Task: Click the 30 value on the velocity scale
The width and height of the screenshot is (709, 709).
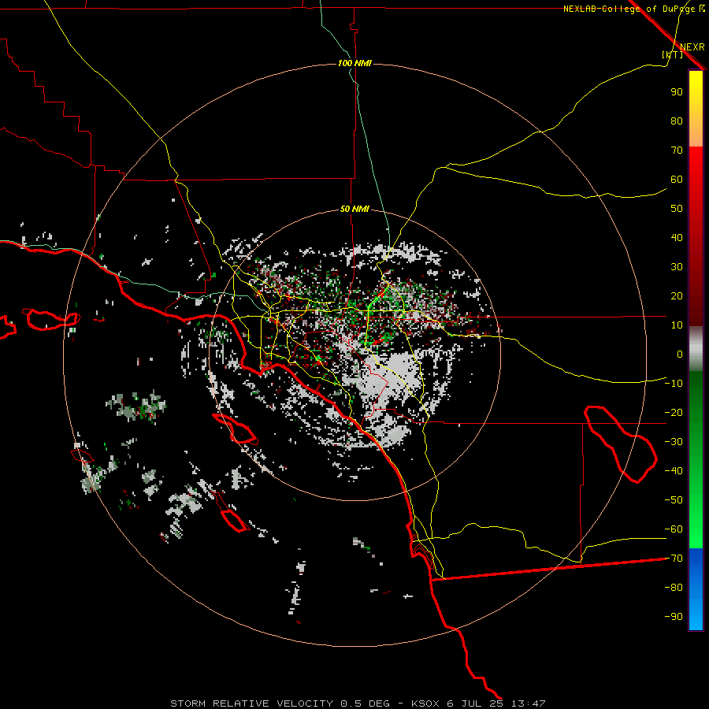Action: pos(677,267)
